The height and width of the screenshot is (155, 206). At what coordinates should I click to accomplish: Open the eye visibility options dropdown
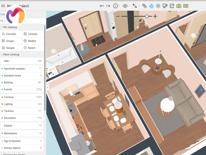pyautogui.click(x=126, y=6)
